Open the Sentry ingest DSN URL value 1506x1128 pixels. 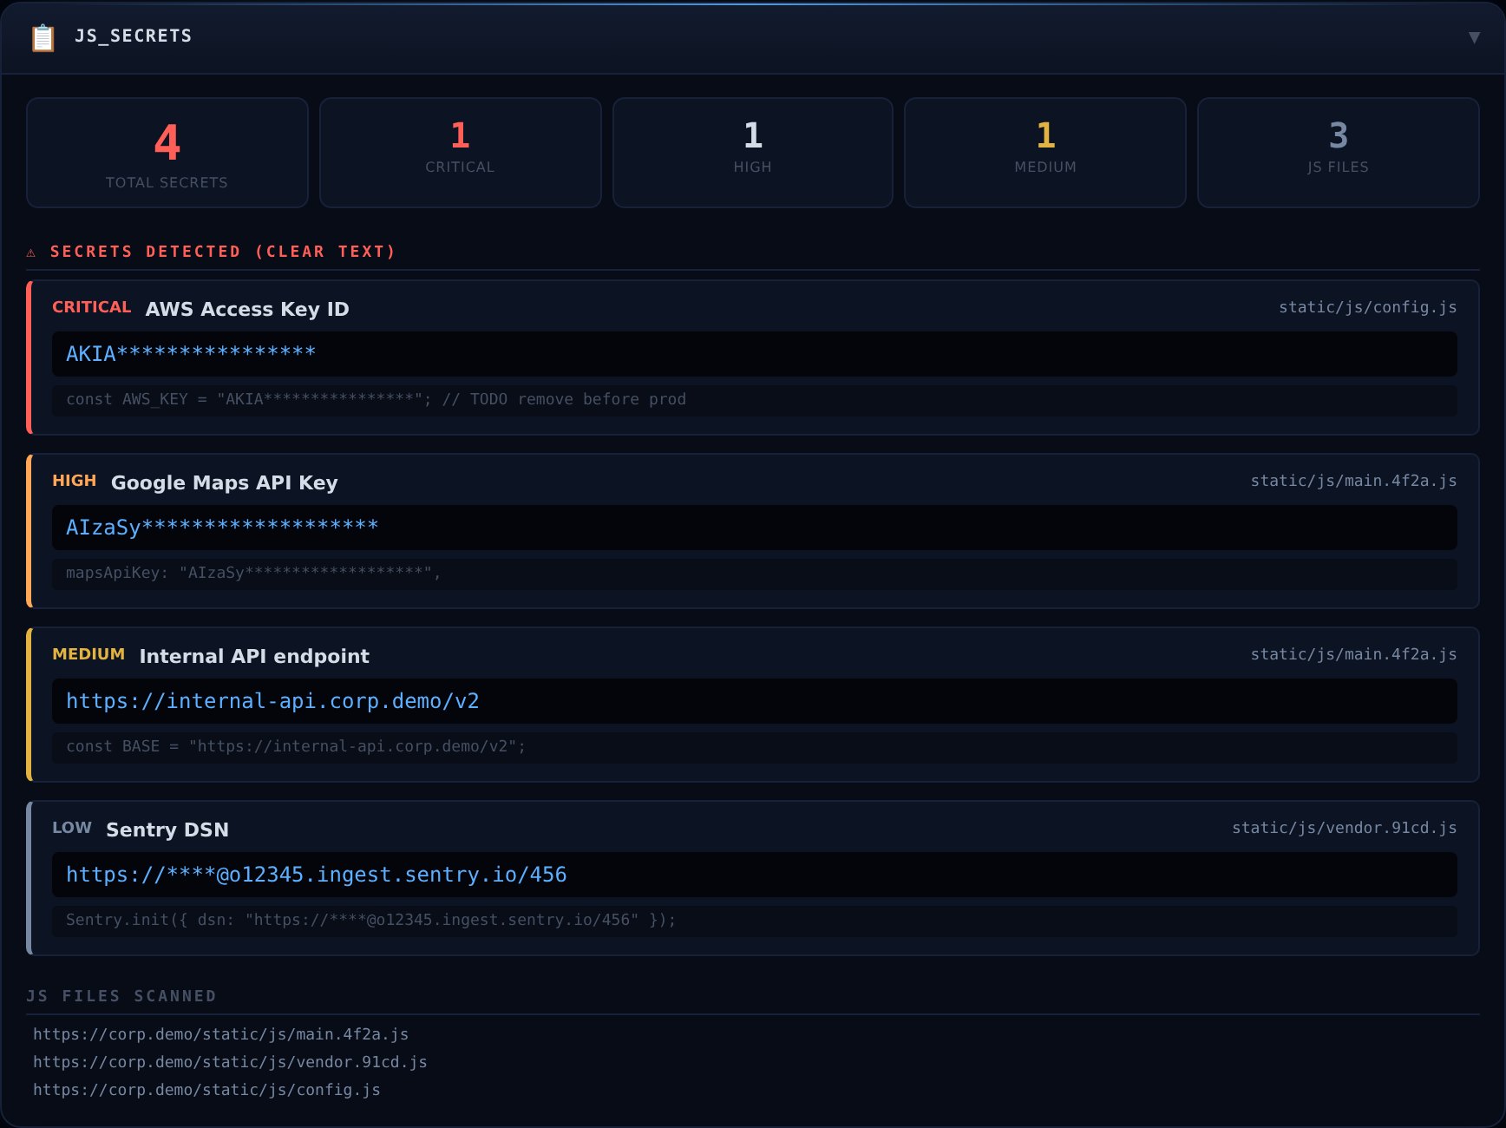754,875
